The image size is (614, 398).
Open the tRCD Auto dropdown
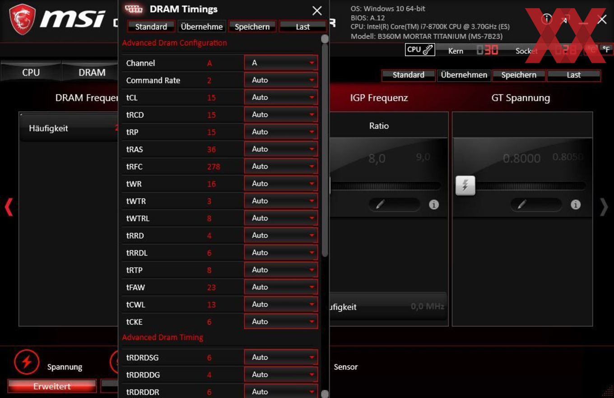(281, 115)
